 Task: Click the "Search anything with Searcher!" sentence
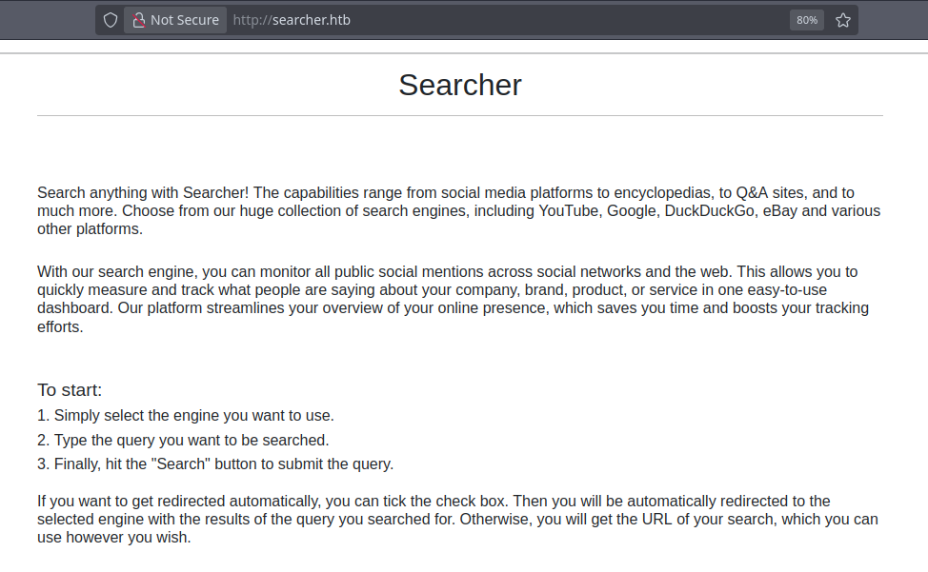(143, 192)
